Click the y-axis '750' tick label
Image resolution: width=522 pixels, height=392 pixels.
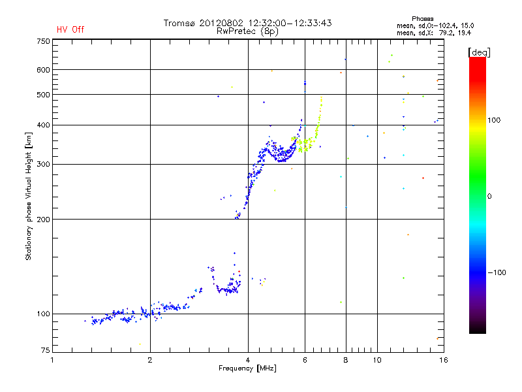(x=44, y=41)
